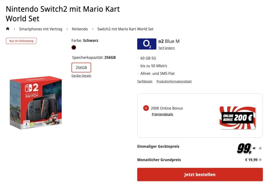266x186 pixels.
Task: Click the red plus icon beside Online Bonus
Action: point(146,108)
